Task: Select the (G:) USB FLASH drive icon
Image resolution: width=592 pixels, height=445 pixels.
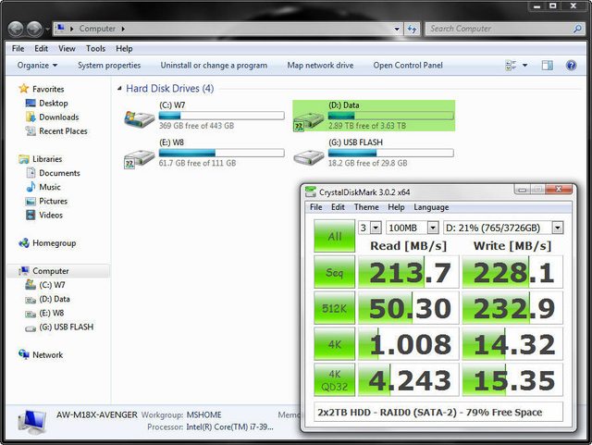Action: pyautogui.click(x=308, y=156)
